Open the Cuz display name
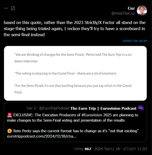 pyautogui.click(x=131, y=8)
